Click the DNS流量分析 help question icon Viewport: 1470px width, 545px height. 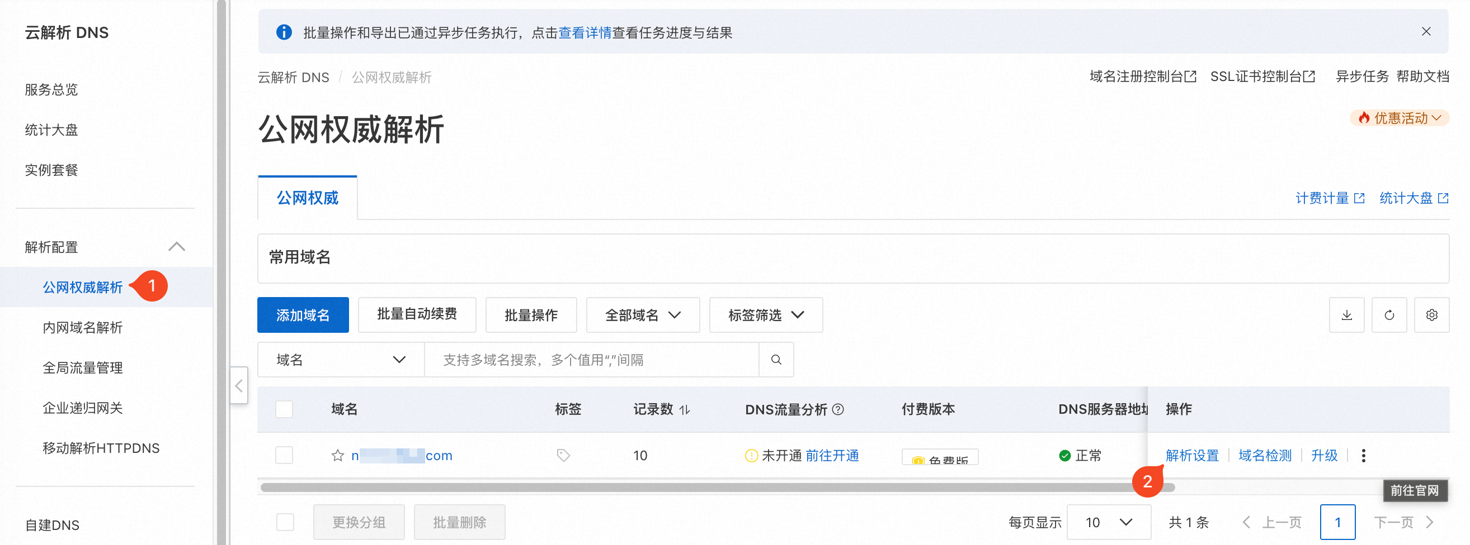pos(838,409)
